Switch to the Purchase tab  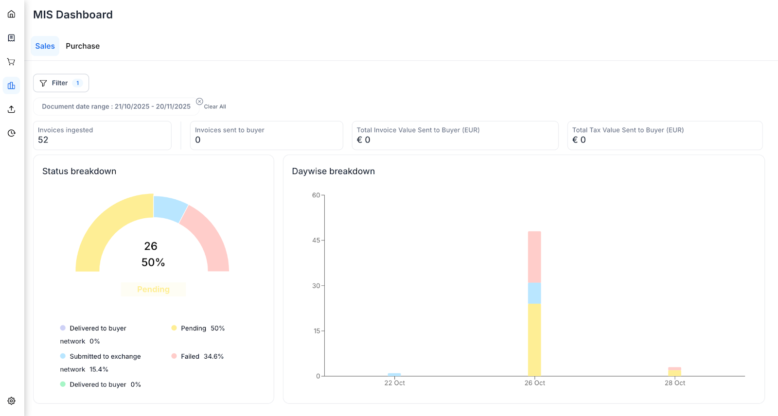(x=83, y=46)
